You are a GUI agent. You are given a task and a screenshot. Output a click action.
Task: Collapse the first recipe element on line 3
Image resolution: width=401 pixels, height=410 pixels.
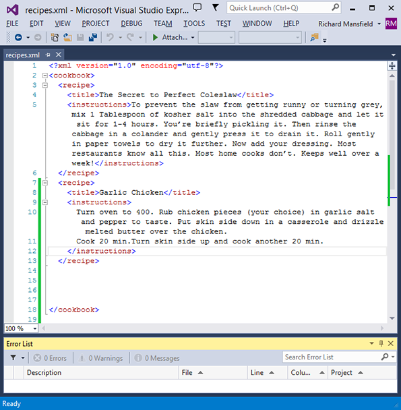[x=45, y=85]
